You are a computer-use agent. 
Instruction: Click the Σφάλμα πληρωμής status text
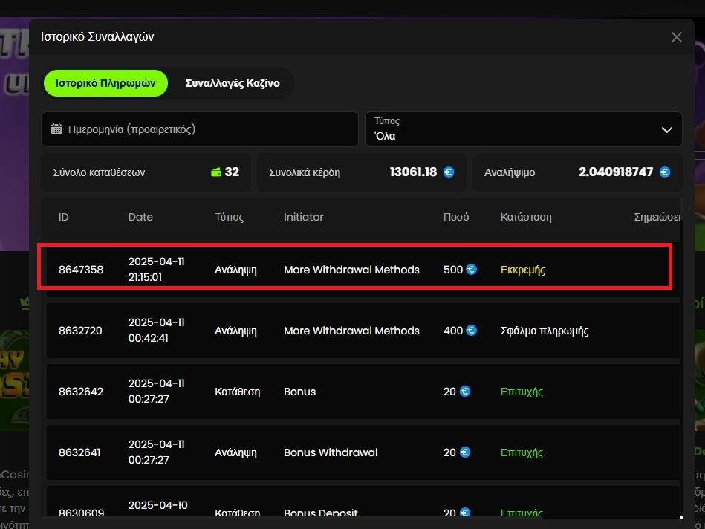(x=545, y=331)
